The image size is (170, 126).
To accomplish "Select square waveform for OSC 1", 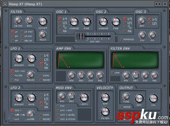I will tap(60, 23).
